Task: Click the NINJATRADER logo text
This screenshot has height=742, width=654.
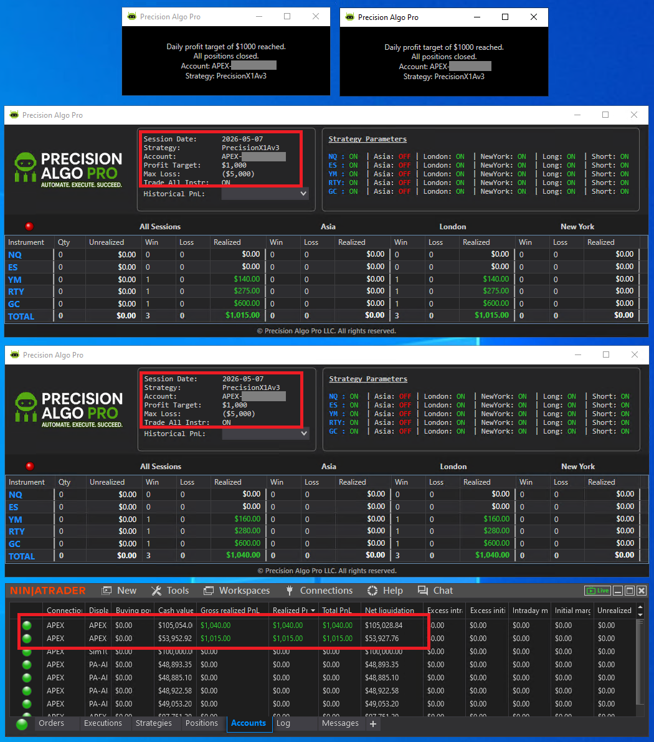Action: (48, 591)
